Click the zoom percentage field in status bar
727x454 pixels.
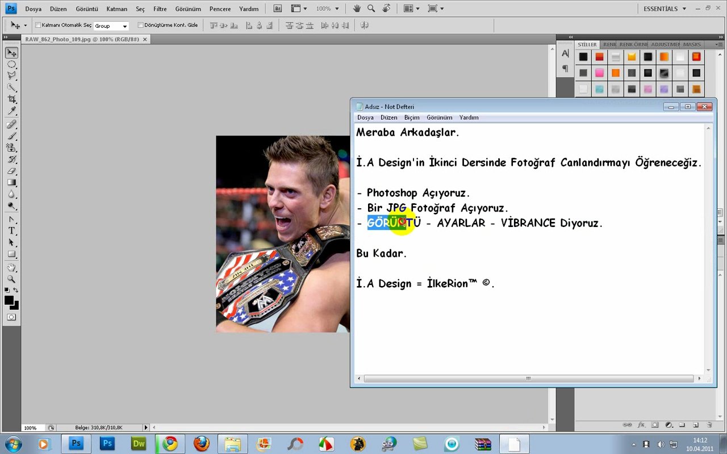pos(34,428)
